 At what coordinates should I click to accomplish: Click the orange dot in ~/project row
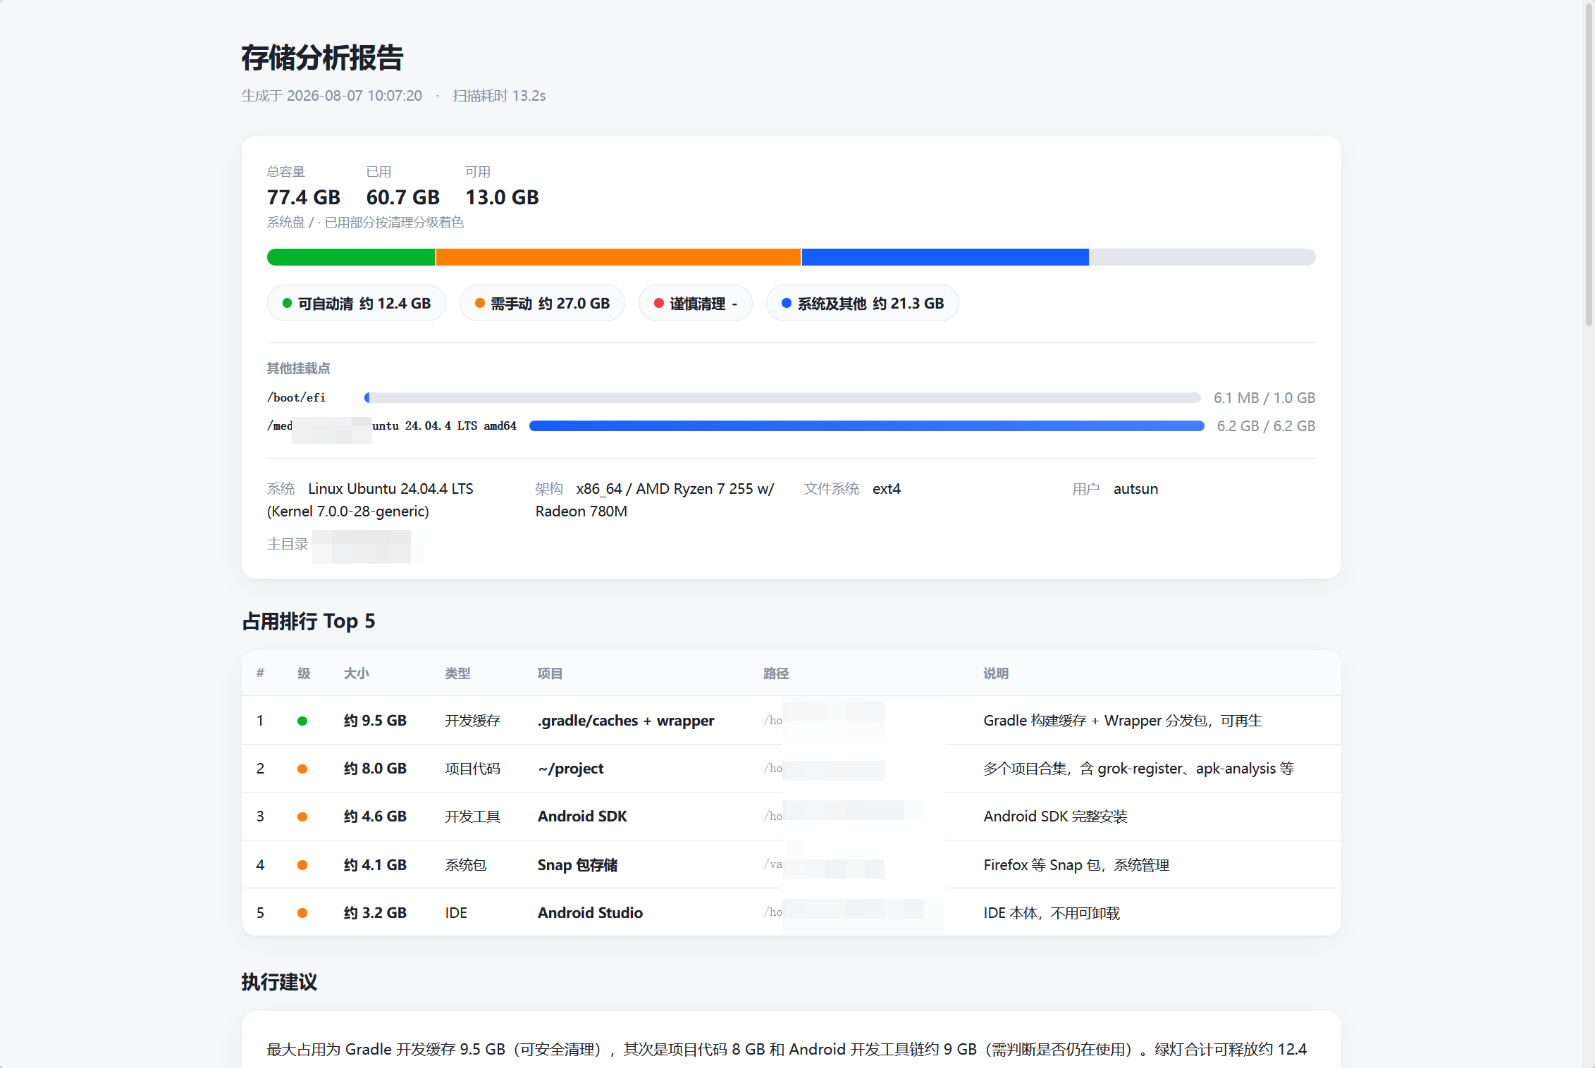point(302,769)
